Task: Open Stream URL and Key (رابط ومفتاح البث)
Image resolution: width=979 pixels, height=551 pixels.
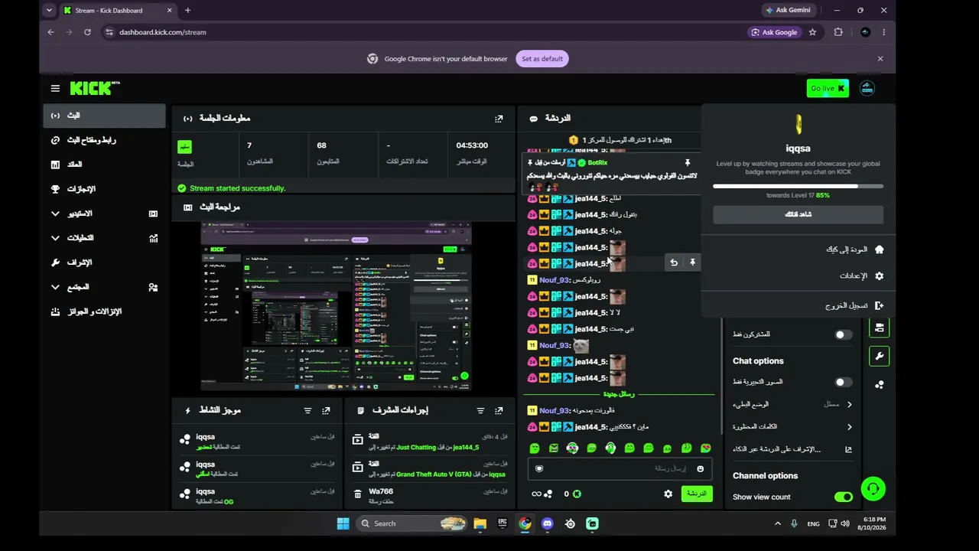Action: 104,140
